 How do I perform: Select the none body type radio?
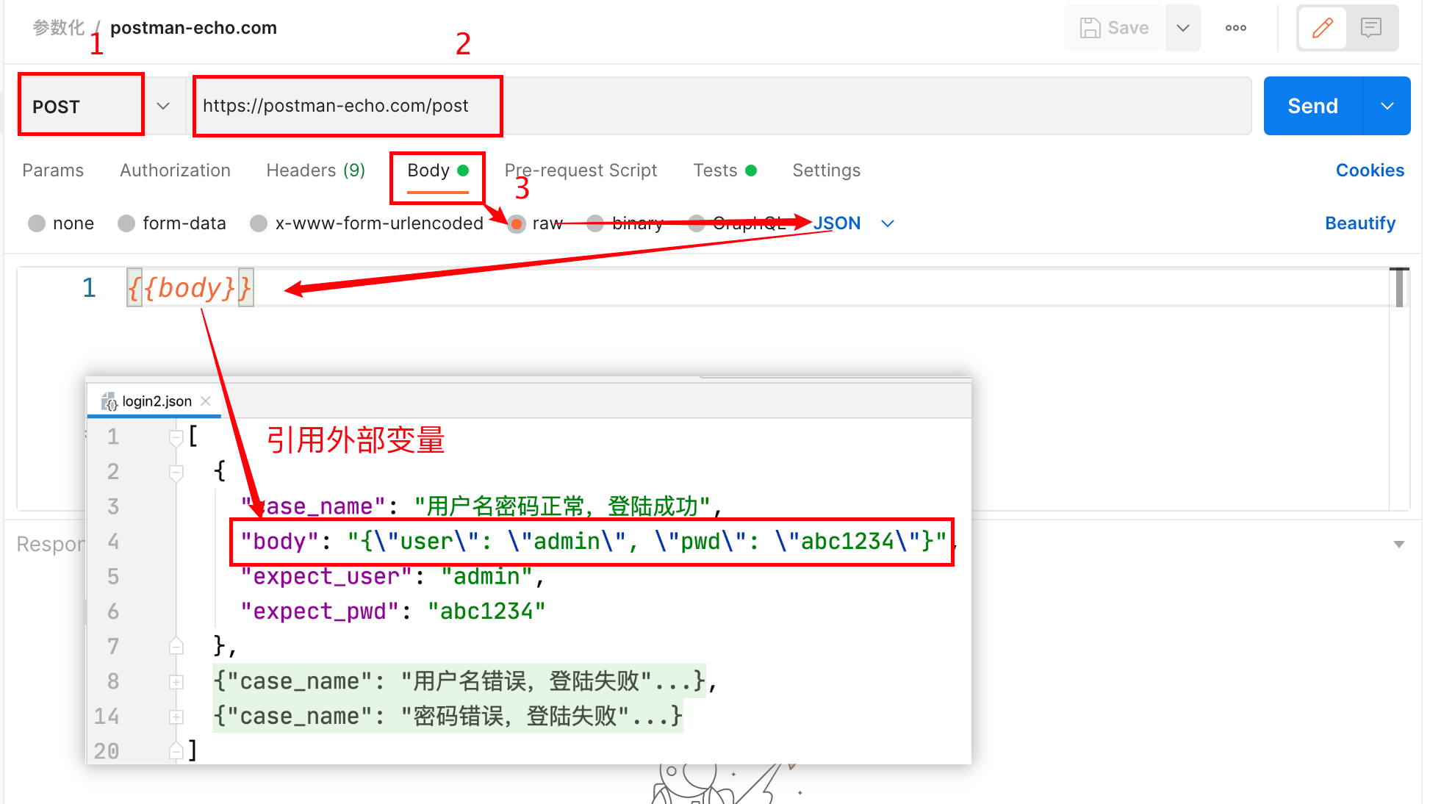click(37, 223)
